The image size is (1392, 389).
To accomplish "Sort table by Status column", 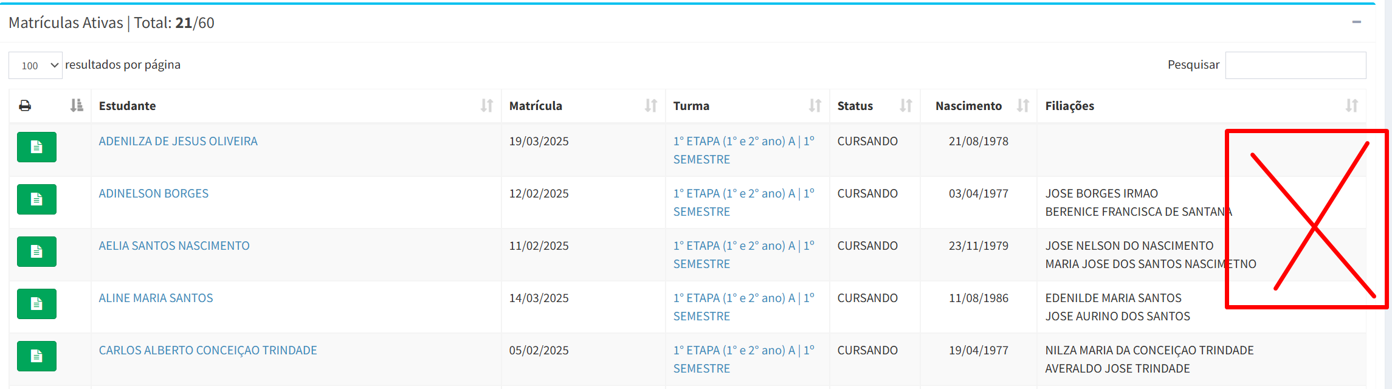I will (x=875, y=106).
